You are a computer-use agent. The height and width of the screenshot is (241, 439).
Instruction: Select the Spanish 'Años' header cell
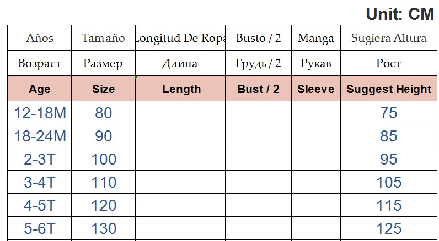coord(39,39)
